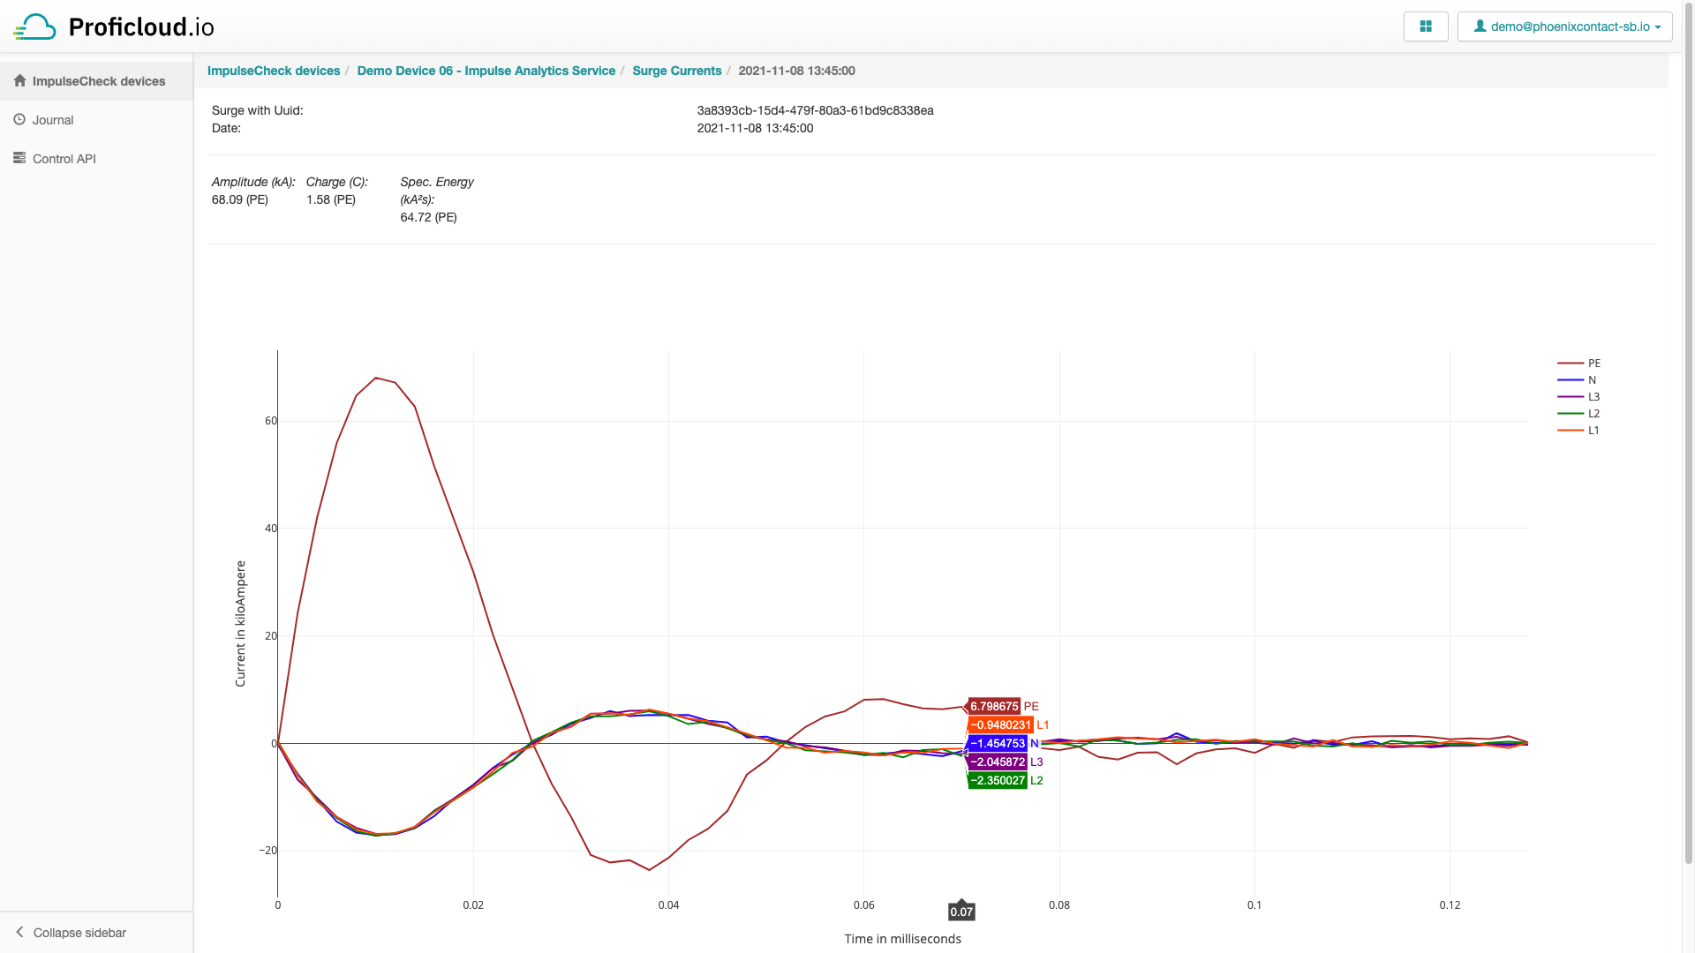Screen dimensions: 1695x953
Task: Click the Surge Currents breadcrumb link
Action: tap(676, 70)
